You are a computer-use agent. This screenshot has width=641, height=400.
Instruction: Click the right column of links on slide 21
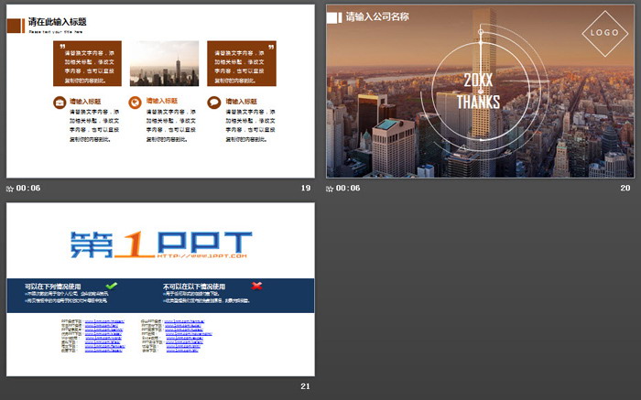pos(185,336)
